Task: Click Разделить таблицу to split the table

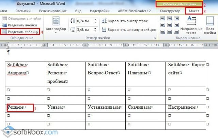Action: (x=20, y=32)
